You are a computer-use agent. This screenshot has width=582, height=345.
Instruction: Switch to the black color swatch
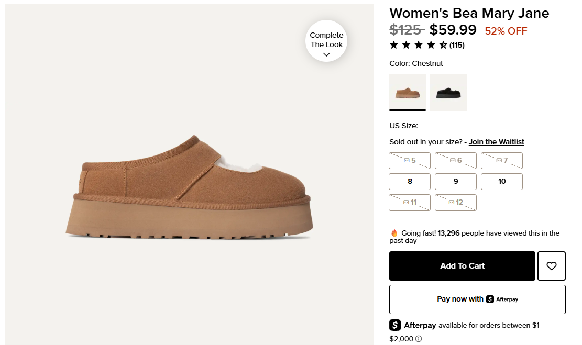click(x=448, y=92)
